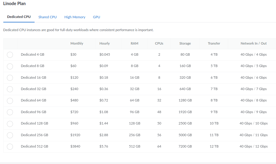Screen dimensions: 276x164
Task: Click the Hourly column header
Action: click(105, 43)
